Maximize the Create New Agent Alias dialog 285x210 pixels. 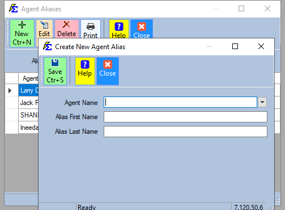coord(235,46)
